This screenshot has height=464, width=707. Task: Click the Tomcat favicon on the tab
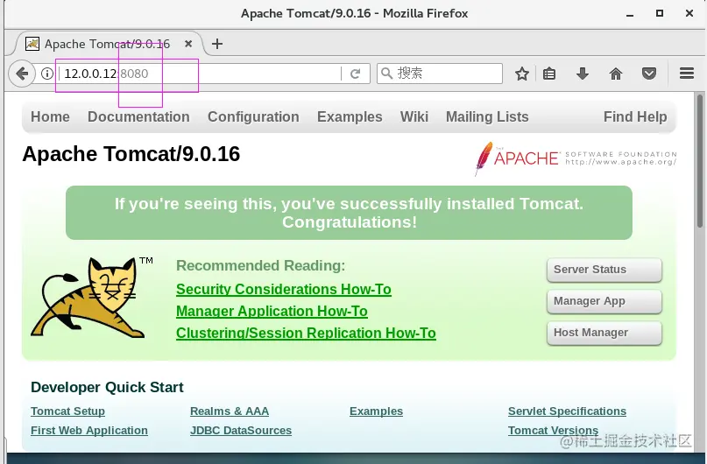pyautogui.click(x=32, y=44)
